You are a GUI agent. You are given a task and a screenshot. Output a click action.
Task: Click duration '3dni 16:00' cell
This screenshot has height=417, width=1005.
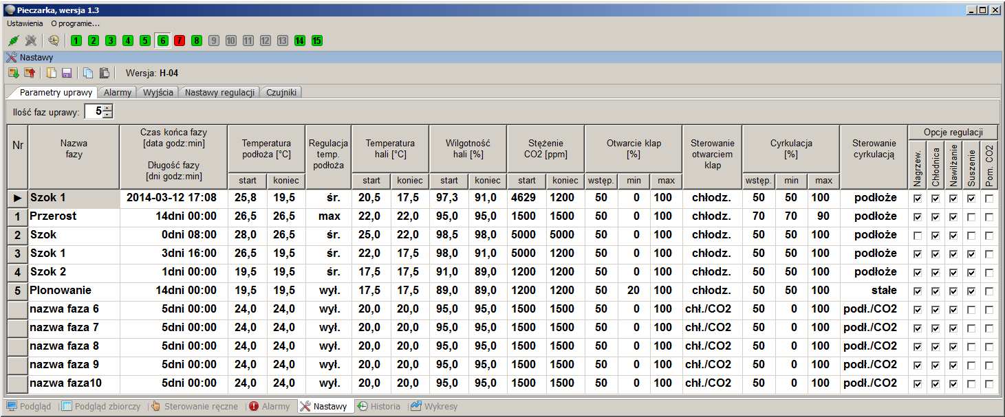tap(173, 253)
